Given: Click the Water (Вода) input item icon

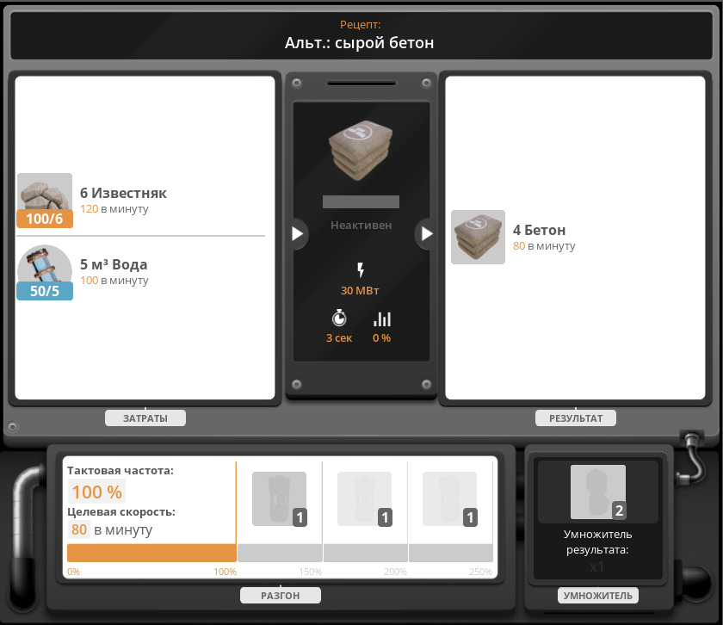Looking at the screenshot, I should 45,272.
